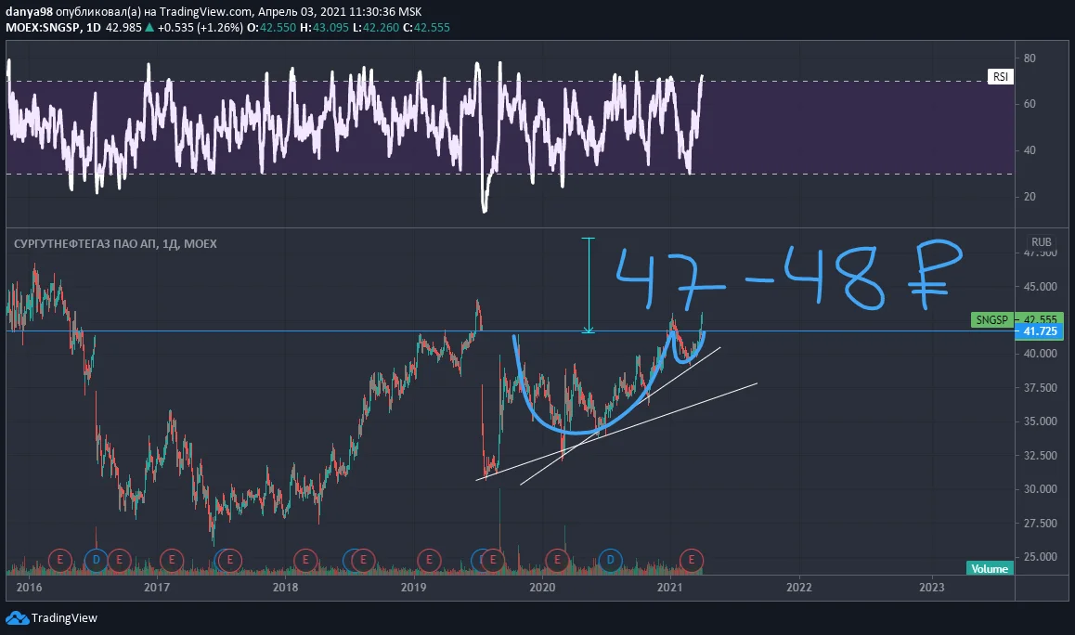Viewport: 1075px width, 635px height.
Task: Click the RSI scale value 80
Action: pos(1030,58)
